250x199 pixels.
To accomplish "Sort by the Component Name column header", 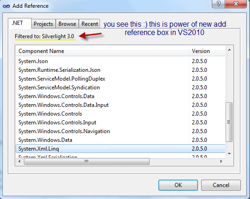I will [x=102, y=51].
